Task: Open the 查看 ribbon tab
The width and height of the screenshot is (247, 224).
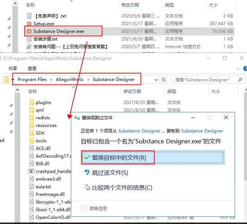Action: [32, 68]
